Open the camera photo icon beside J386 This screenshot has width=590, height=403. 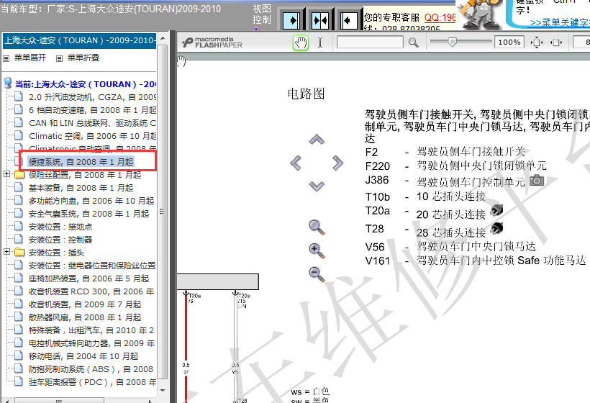pos(537,180)
